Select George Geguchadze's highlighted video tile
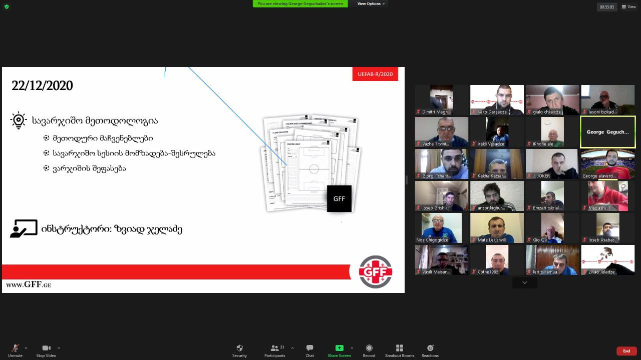This screenshot has height=360, width=641. click(607, 132)
